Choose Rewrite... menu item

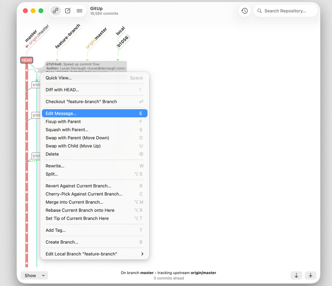tap(95, 166)
